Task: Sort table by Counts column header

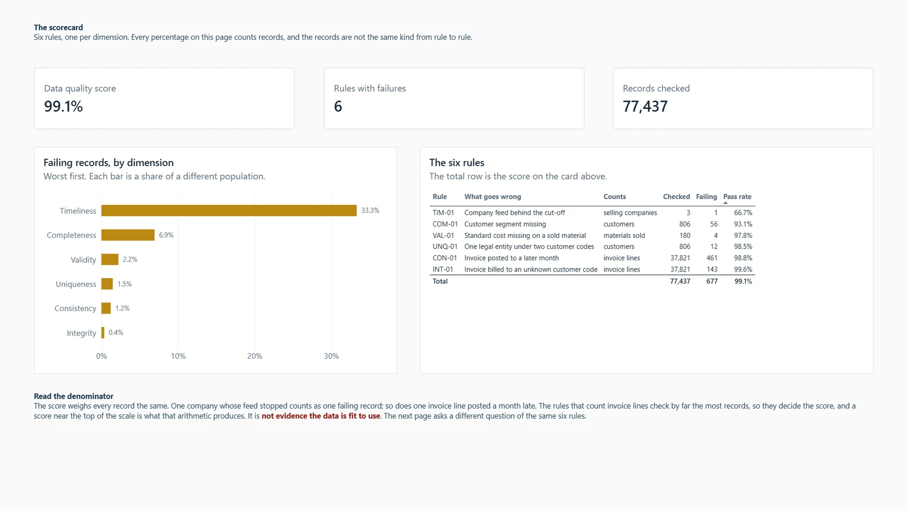Action: (615, 196)
